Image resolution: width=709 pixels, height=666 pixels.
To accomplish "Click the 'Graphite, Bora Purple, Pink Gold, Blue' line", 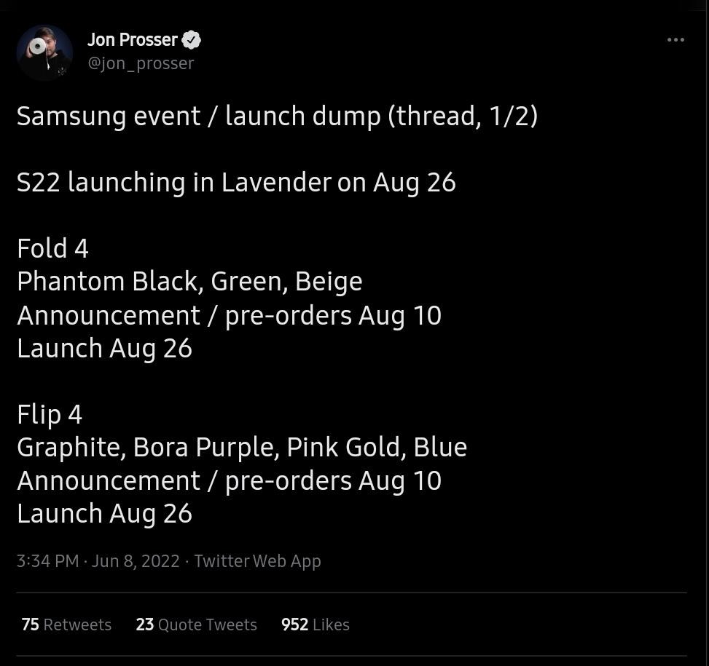I will [x=242, y=448].
